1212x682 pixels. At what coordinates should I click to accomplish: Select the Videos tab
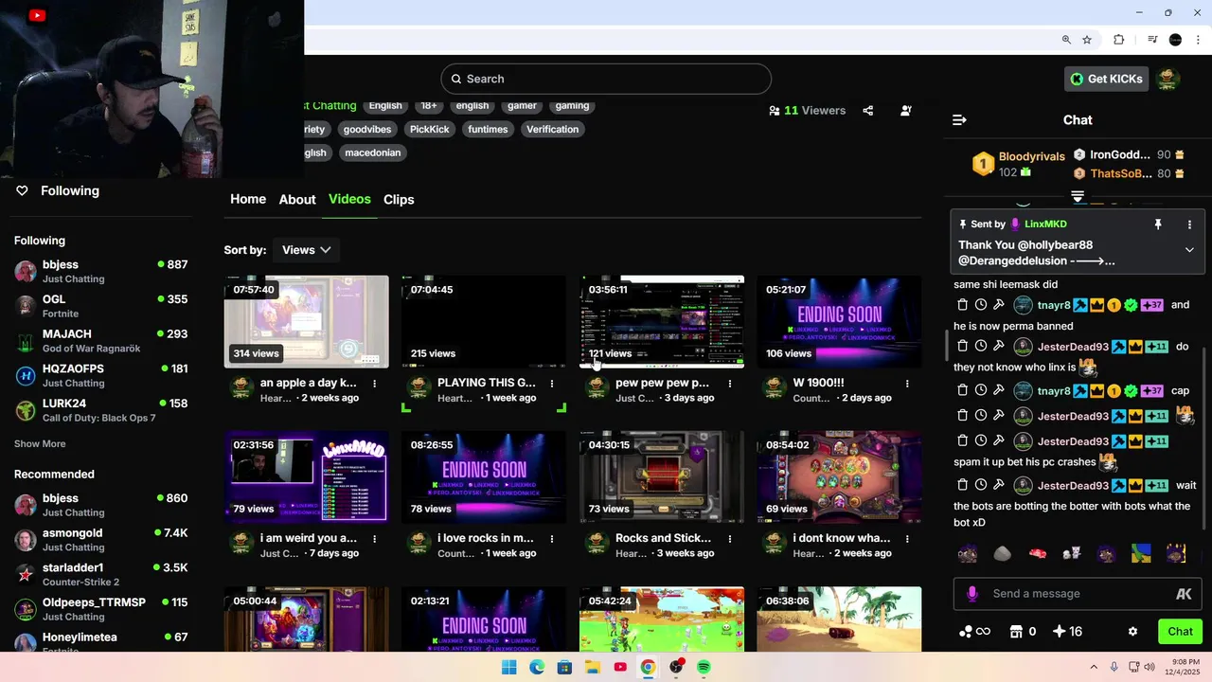pyautogui.click(x=349, y=199)
